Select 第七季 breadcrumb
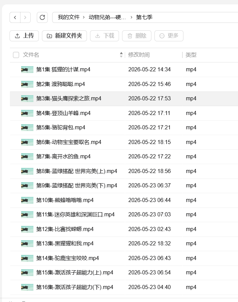Image resolution: width=238 pixels, height=302 pixels. [x=144, y=17]
